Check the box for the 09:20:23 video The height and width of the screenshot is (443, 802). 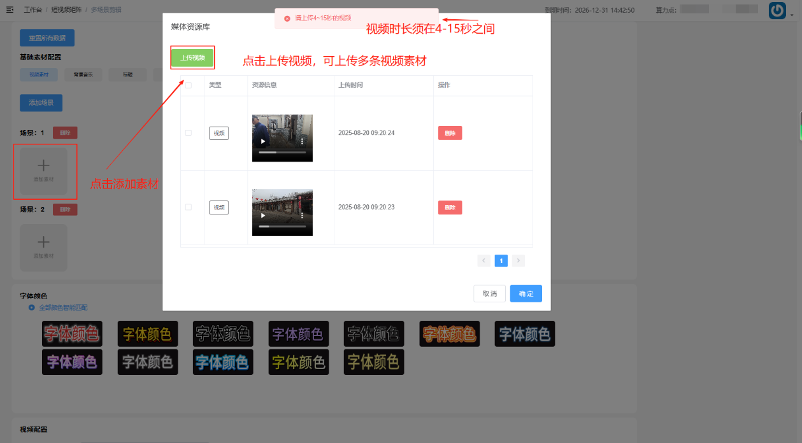click(188, 207)
